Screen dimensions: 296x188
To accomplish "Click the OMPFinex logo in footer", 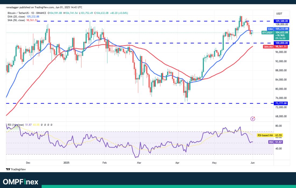I will click(x=20, y=182).
